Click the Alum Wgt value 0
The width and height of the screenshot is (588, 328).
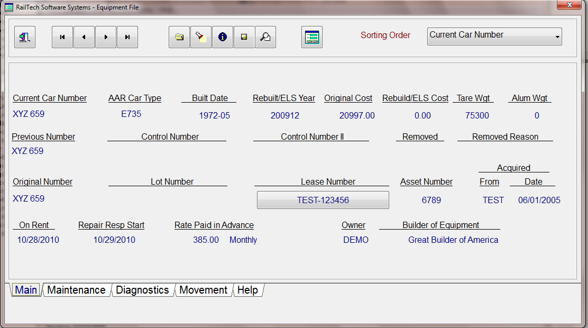coord(537,115)
